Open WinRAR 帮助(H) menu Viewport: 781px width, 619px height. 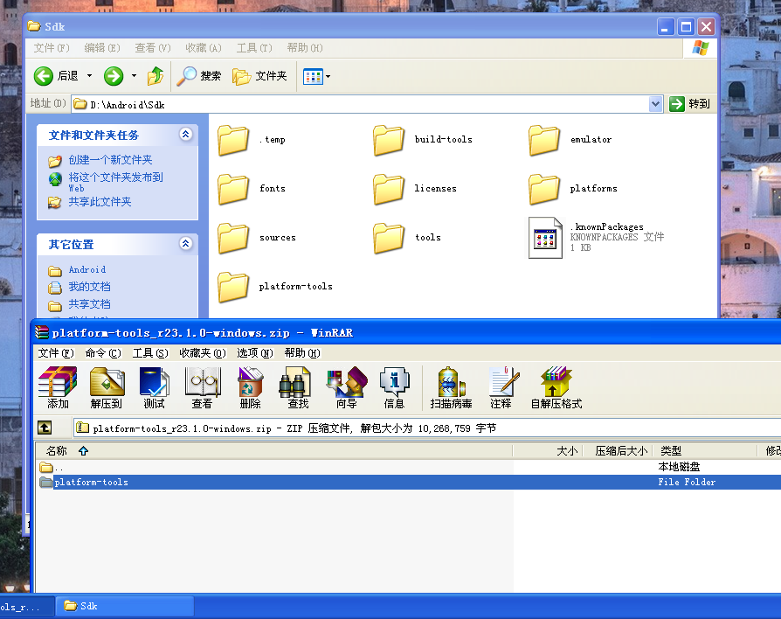click(302, 353)
